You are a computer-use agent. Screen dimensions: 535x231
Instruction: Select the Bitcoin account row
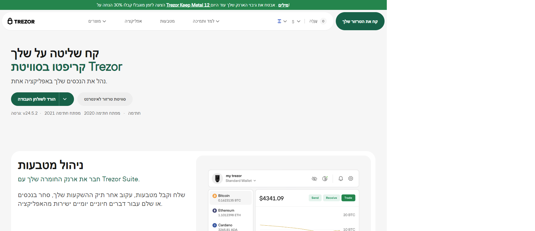coord(231,198)
